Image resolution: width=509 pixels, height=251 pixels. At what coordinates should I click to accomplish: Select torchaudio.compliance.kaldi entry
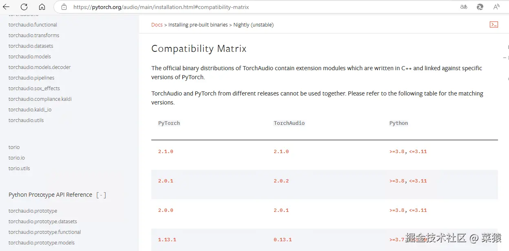(40, 99)
